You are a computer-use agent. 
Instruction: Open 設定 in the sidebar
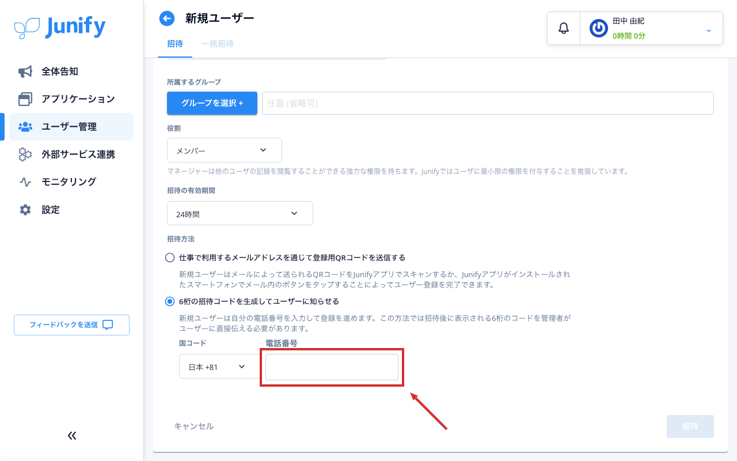71,210
